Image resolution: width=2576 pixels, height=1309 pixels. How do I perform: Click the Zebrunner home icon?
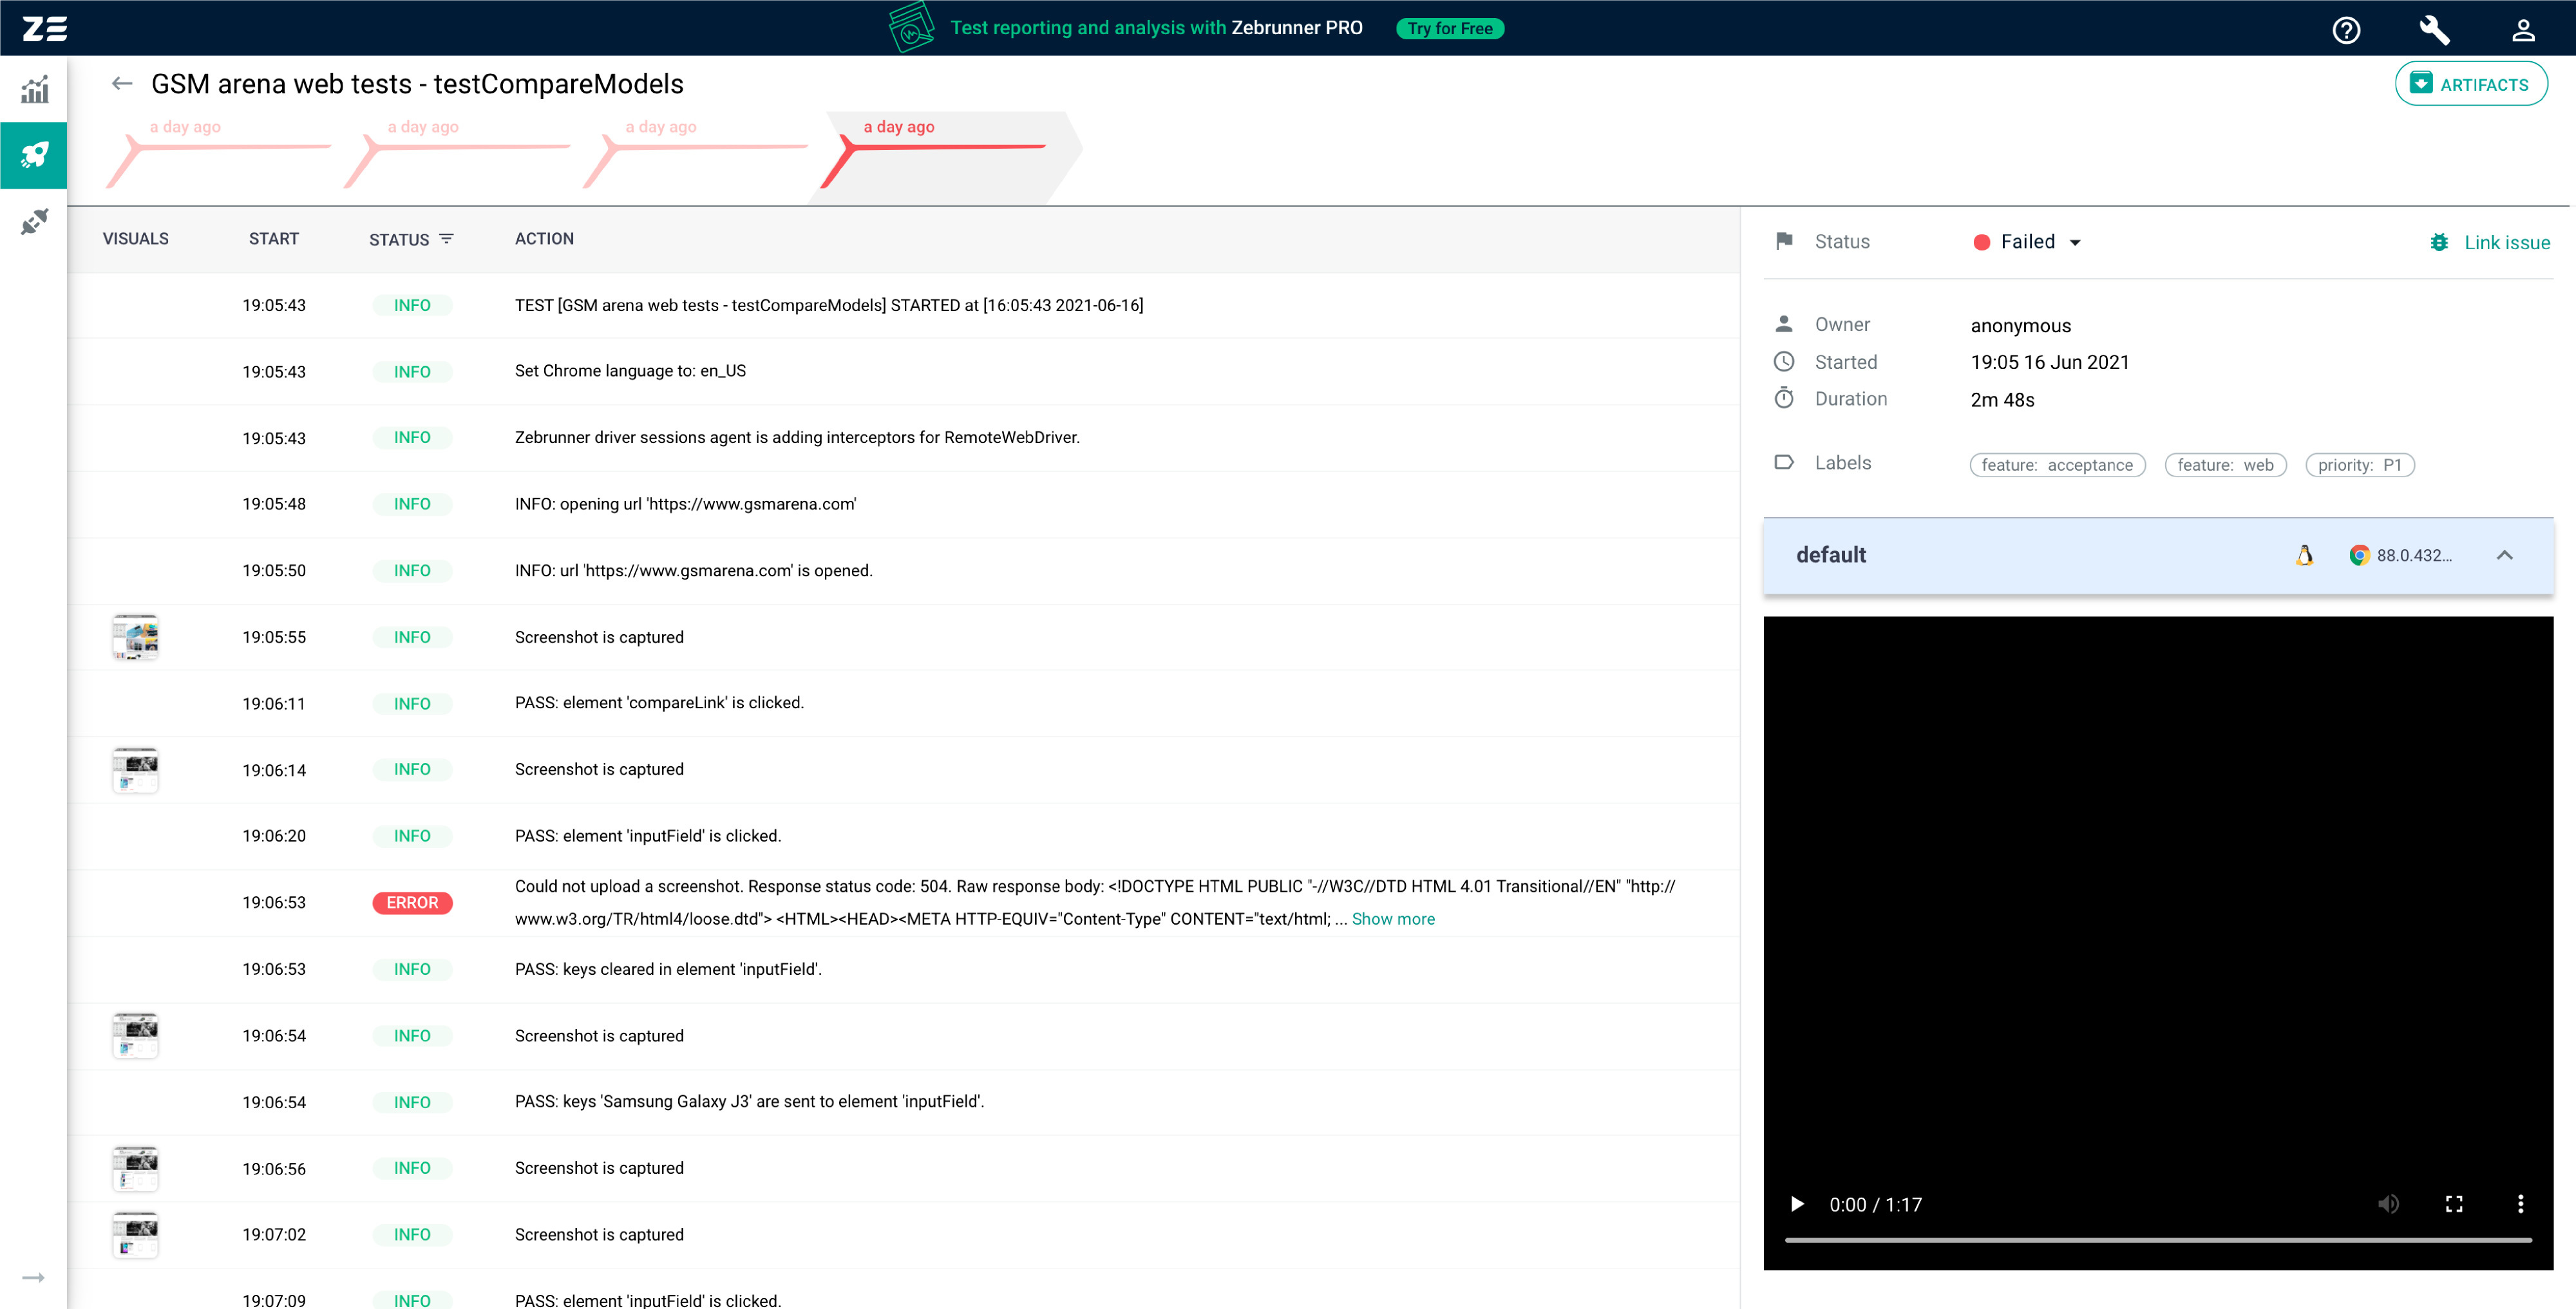[x=45, y=26]
